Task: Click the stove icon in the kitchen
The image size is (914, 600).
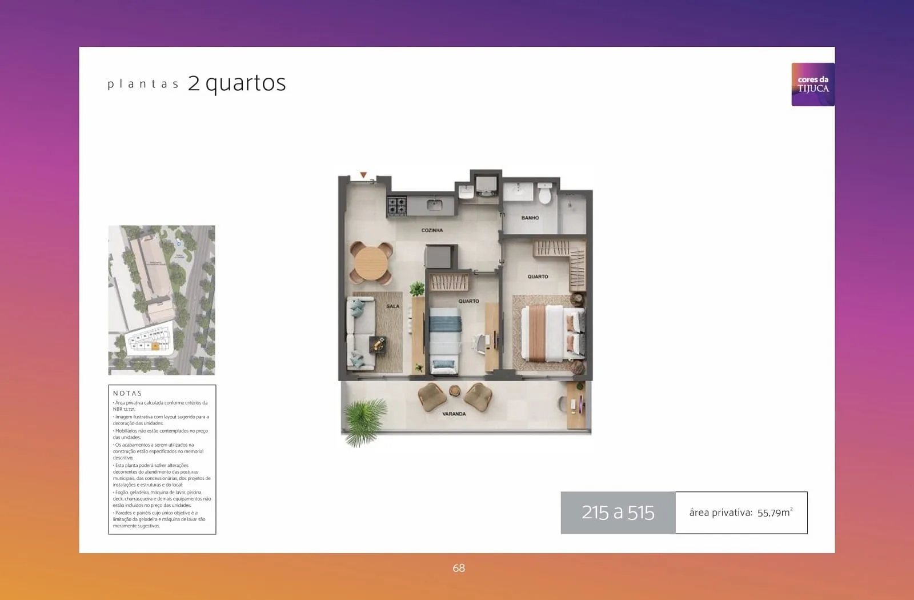Action: 397,206
